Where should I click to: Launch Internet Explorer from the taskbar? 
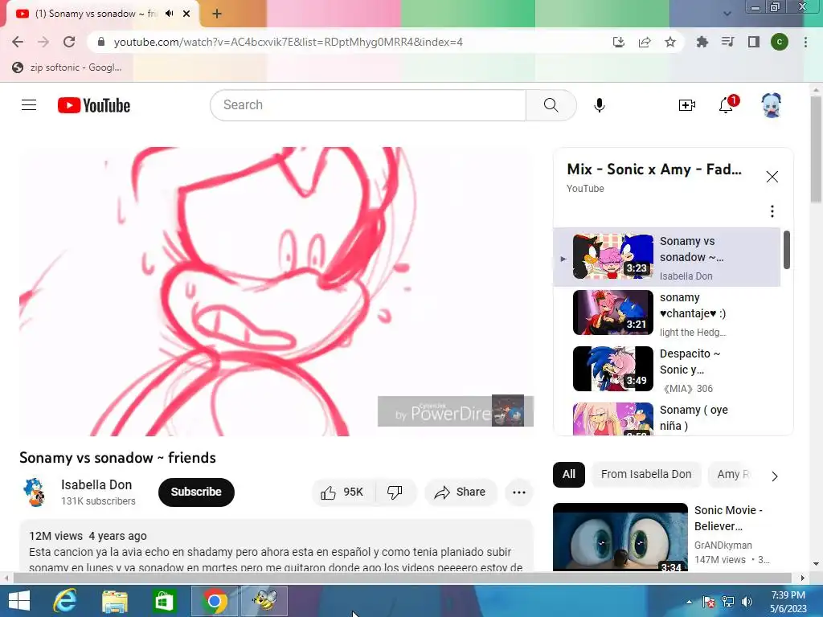click(65, 601)
